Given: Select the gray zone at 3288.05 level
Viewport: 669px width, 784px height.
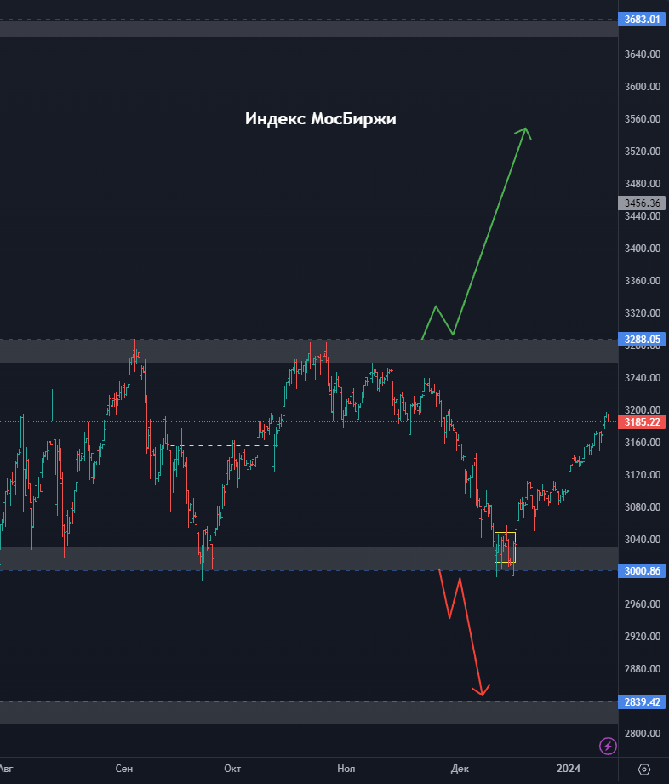Looking at the screenshot, I should pyautogui.click(x=309, y=351).
